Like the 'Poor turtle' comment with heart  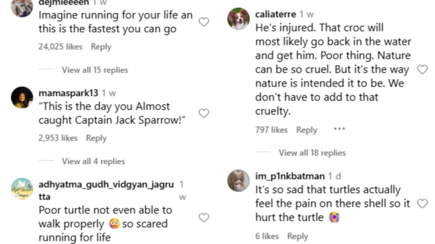tap(204, 218)
